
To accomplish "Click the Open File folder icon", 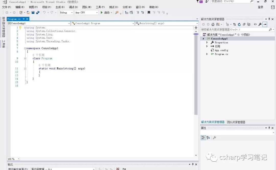I will pyautogui.click(x=28, y=12).
